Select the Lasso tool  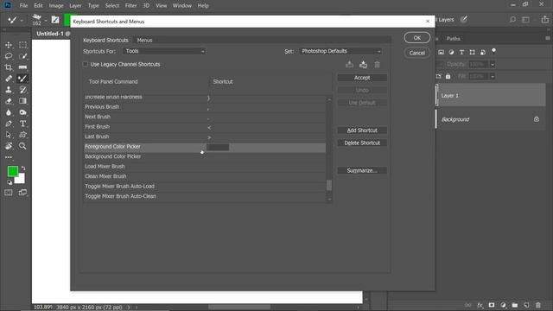(9, 56)
